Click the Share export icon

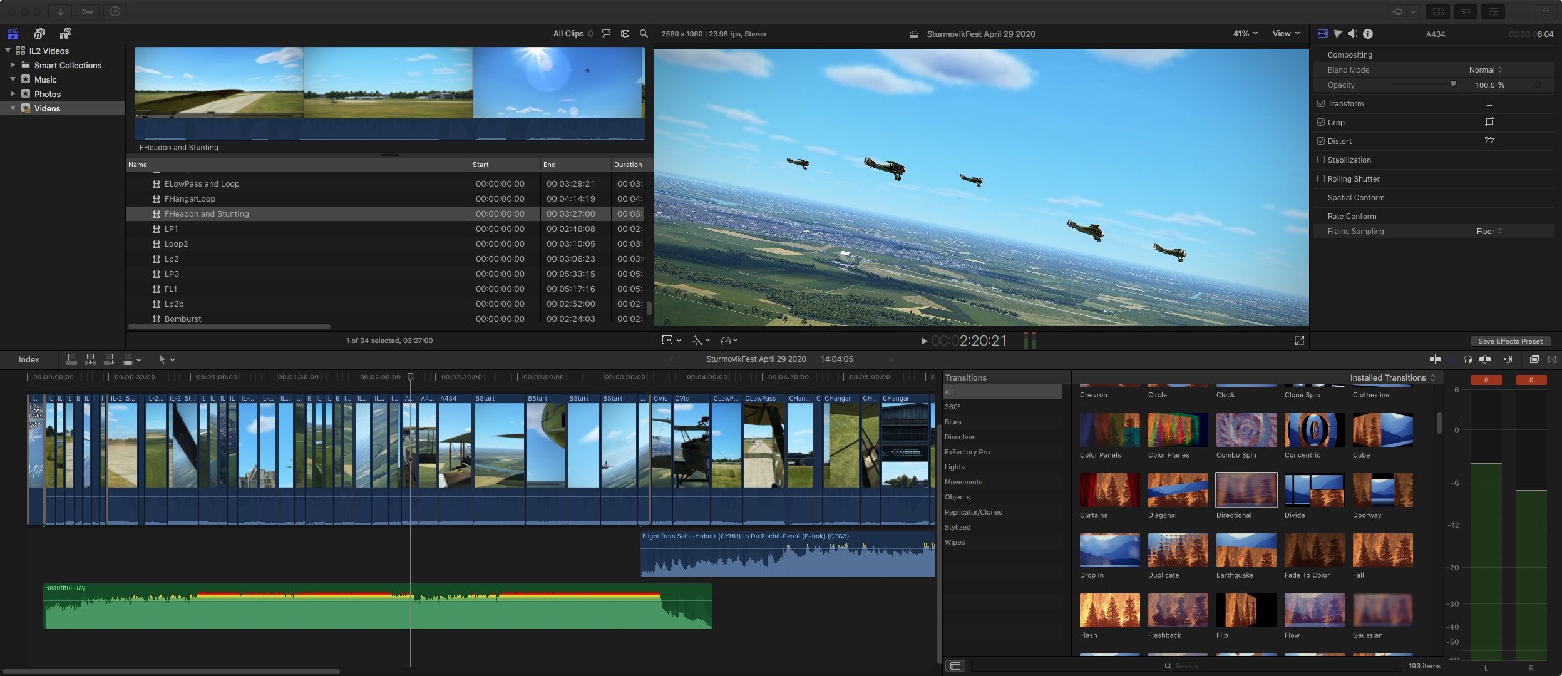point(1546,11)
